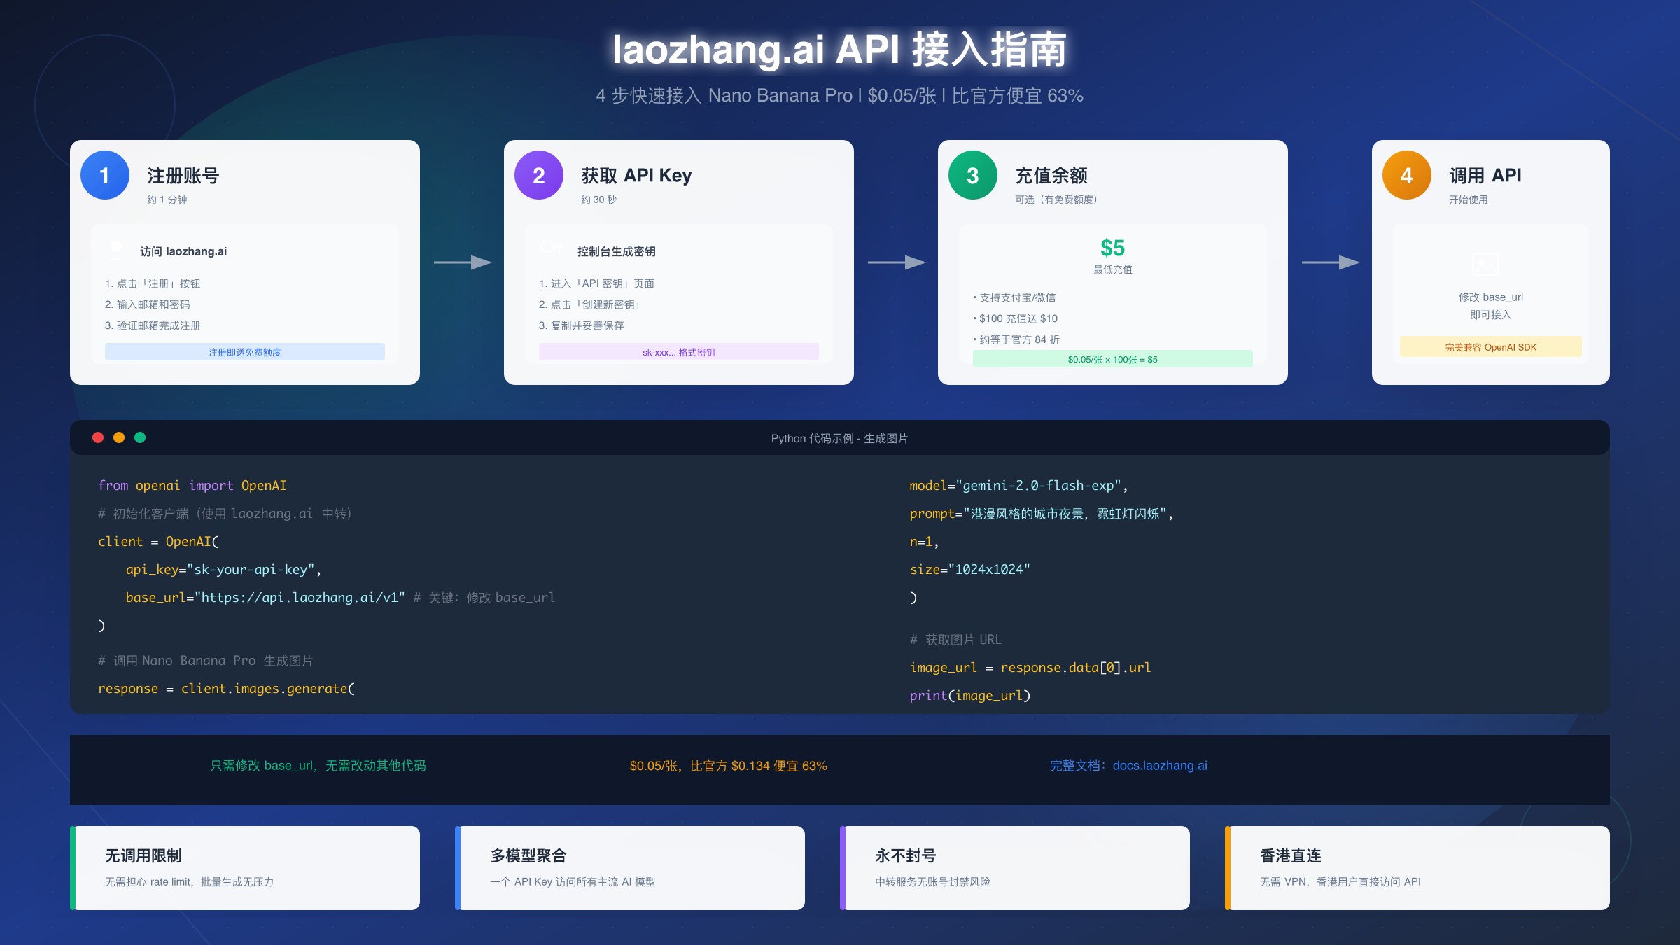Image resolution: width=1680 pixels, height=945 pixels.
Task: Click the 永不封号 feature card
Action: click(x=1015, y=868)
